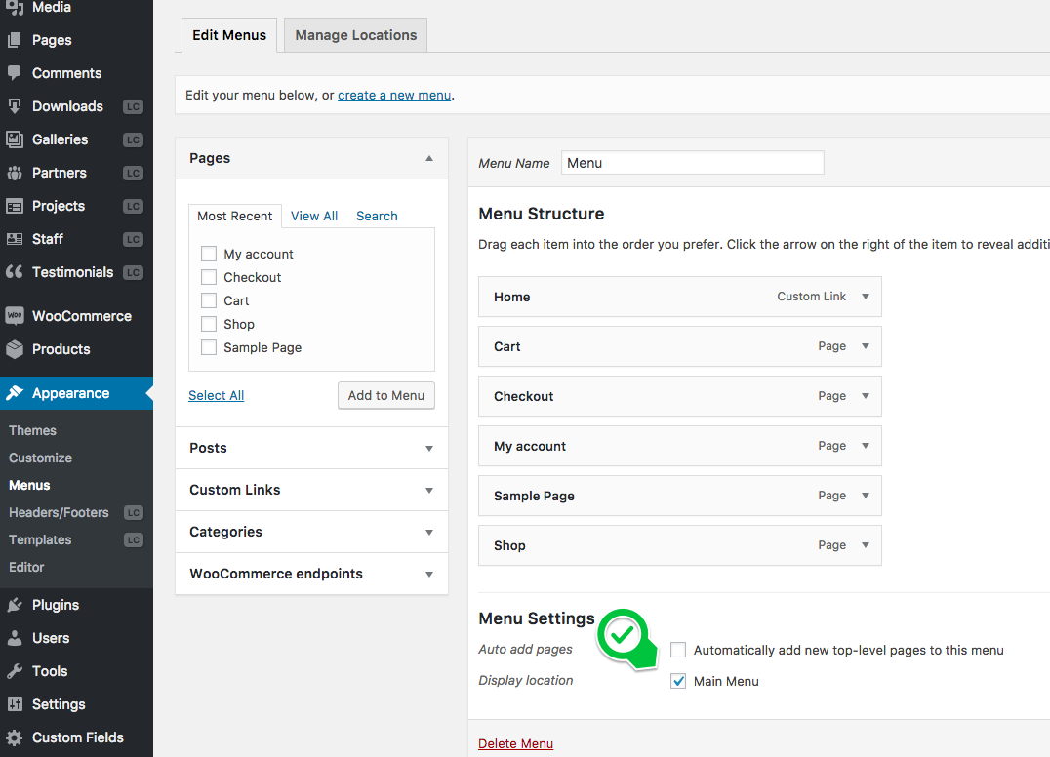
Task: Click the LC badge next to Templates
Action: click(134, 540)
